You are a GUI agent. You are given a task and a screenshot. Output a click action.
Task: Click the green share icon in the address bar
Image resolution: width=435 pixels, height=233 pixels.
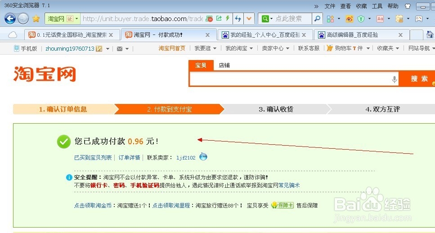click(219, 18)
